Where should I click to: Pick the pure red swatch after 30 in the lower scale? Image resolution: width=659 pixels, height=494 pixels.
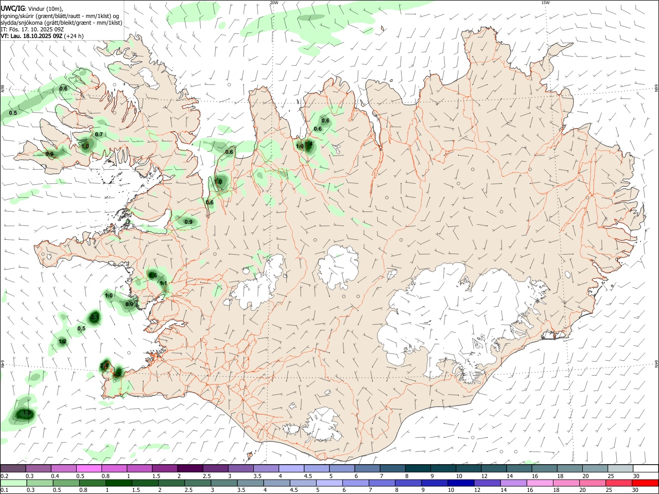pos(645,483)
